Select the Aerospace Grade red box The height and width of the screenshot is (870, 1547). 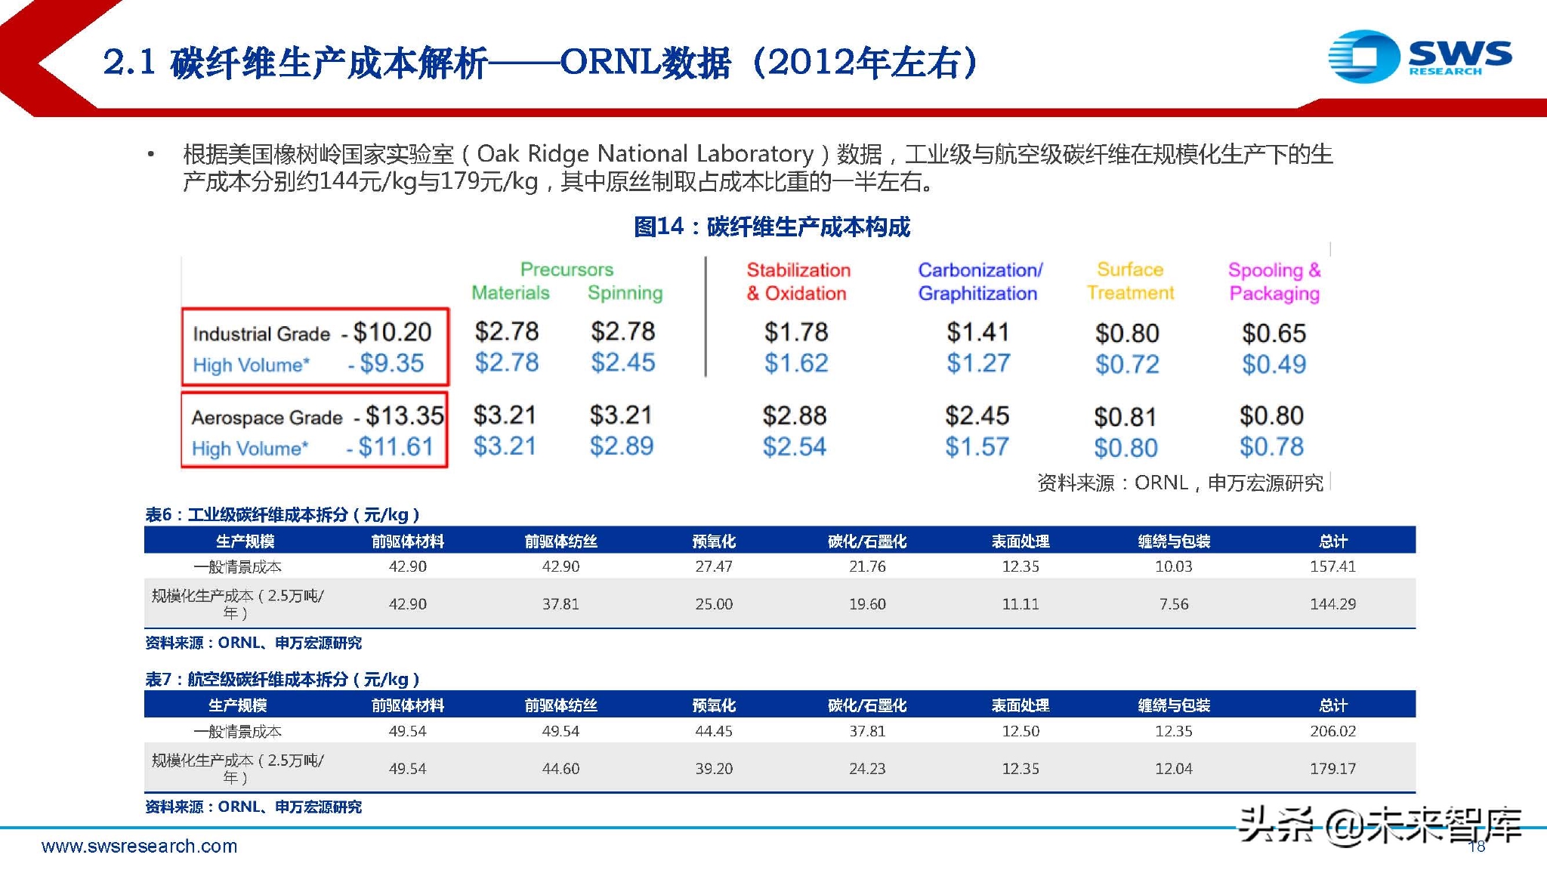click(315, 430)
